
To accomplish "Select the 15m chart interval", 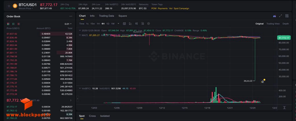I will [x=92, y=24].
